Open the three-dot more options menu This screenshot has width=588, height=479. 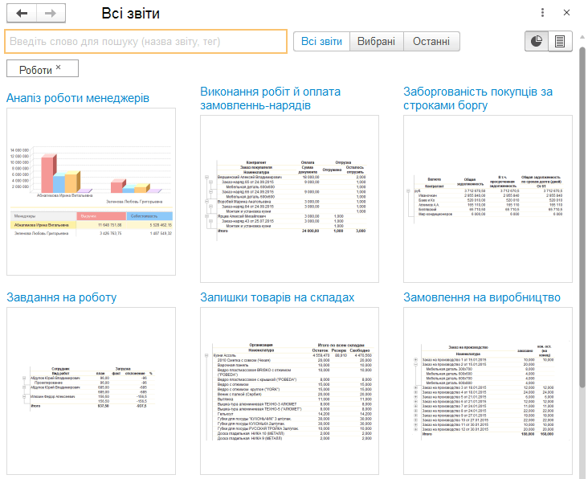click(x=542, y=13)
